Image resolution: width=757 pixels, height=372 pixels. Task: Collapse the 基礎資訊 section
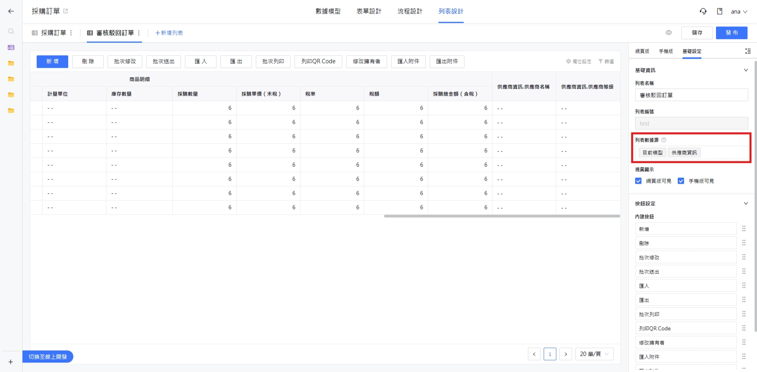tap(746, 70)
